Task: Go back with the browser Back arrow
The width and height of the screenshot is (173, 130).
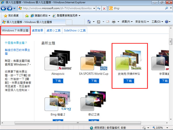Action: [x=3, y=8]
